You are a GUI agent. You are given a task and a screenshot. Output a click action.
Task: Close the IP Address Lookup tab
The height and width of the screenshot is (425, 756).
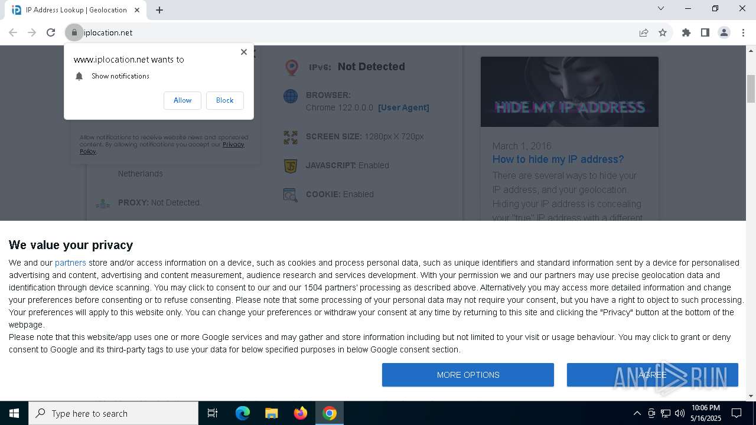[x=138, y=10]
